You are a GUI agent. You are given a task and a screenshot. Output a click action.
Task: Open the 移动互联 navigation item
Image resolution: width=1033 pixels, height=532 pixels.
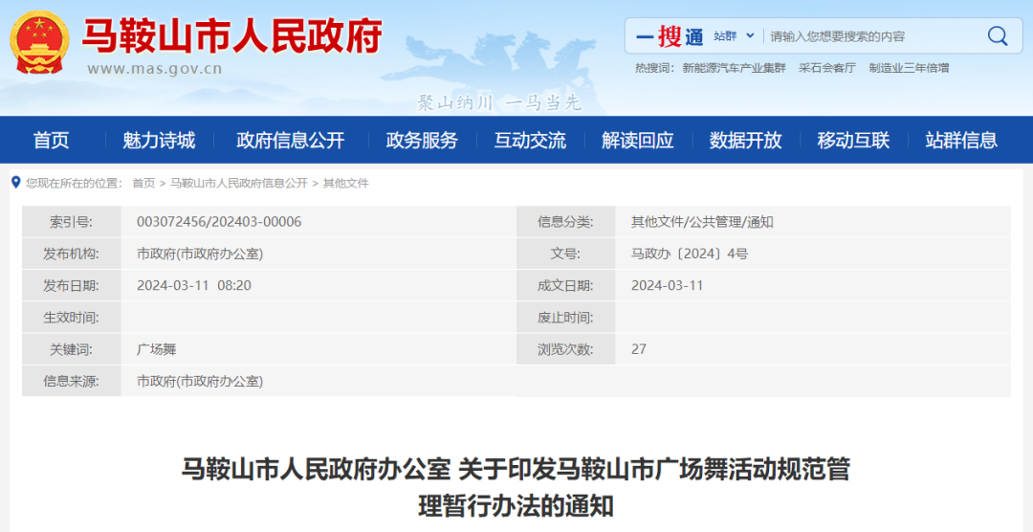[854, 140]
